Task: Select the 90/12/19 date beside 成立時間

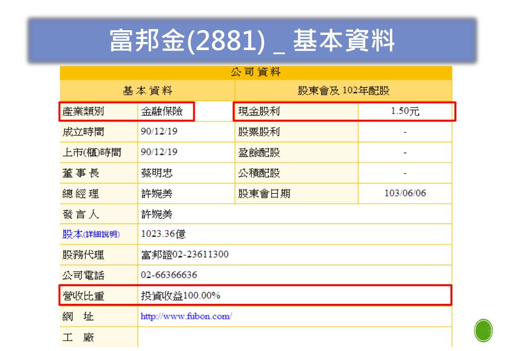Action: (x=159, y=131)
